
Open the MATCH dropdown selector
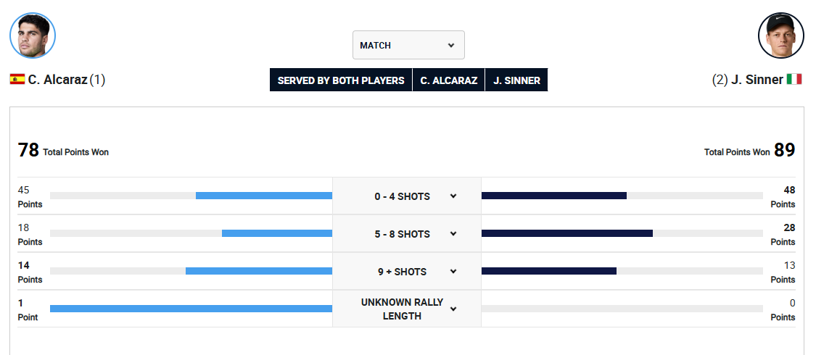(x=408, y=45)
